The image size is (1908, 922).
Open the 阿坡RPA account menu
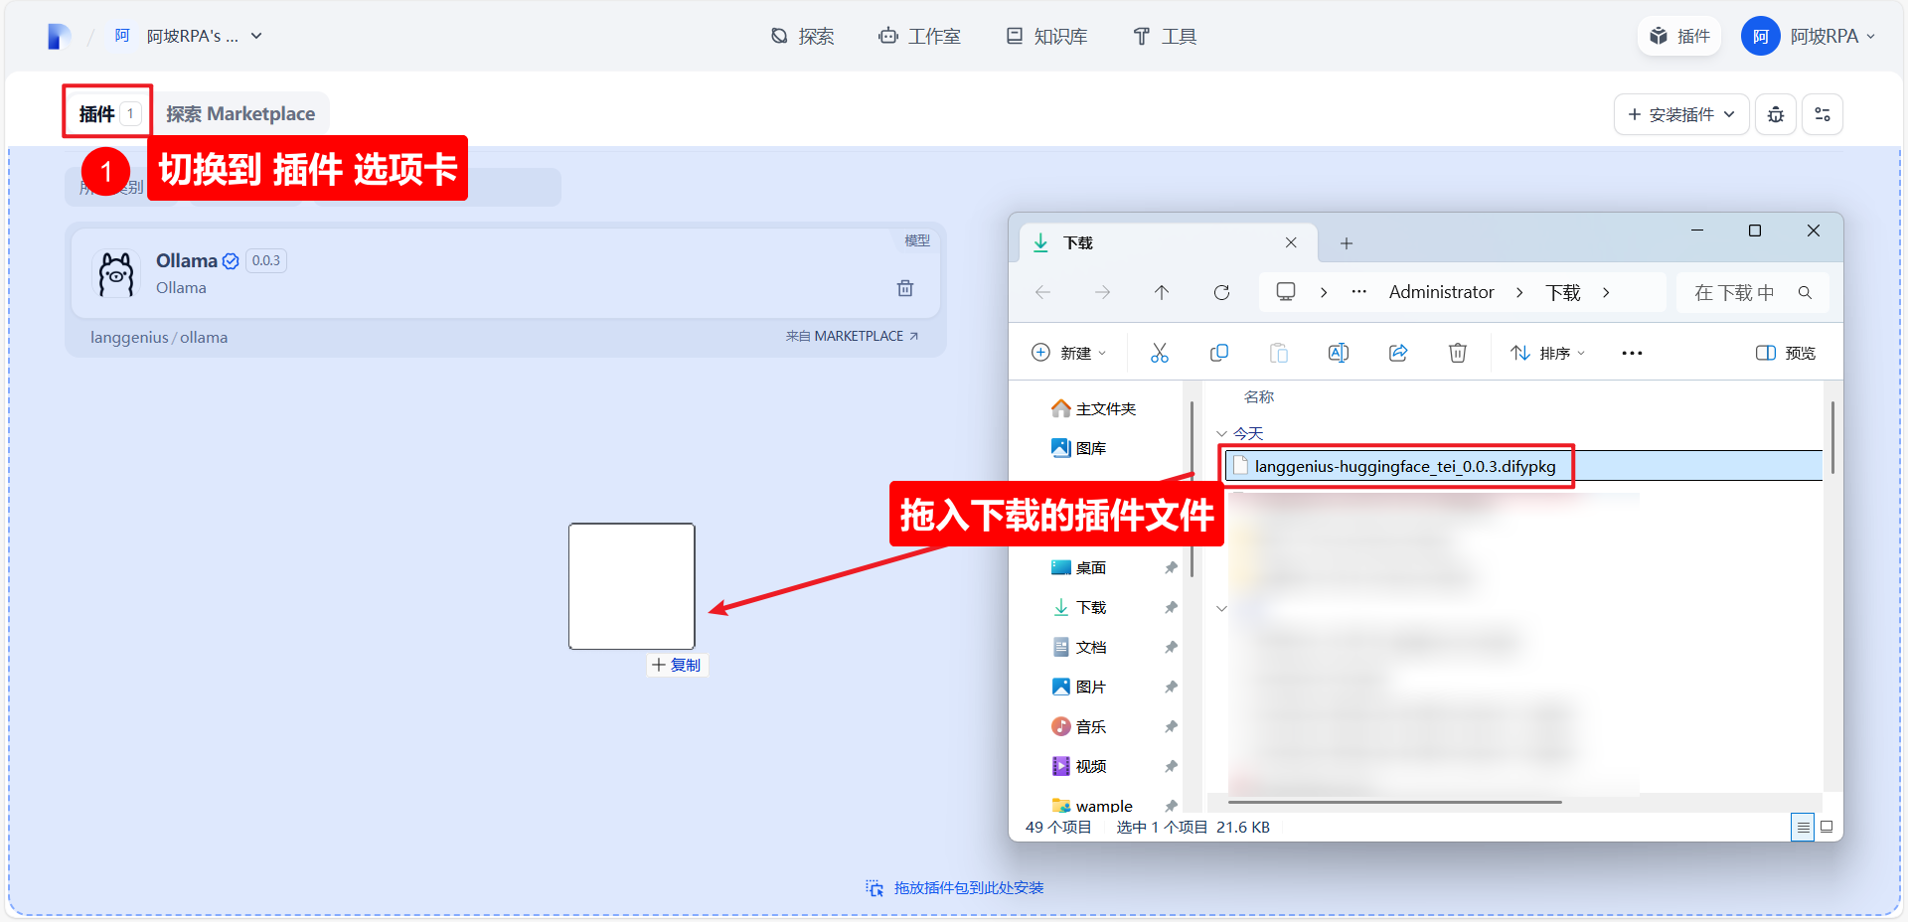pyautogui.click(x=1809, y=37)
